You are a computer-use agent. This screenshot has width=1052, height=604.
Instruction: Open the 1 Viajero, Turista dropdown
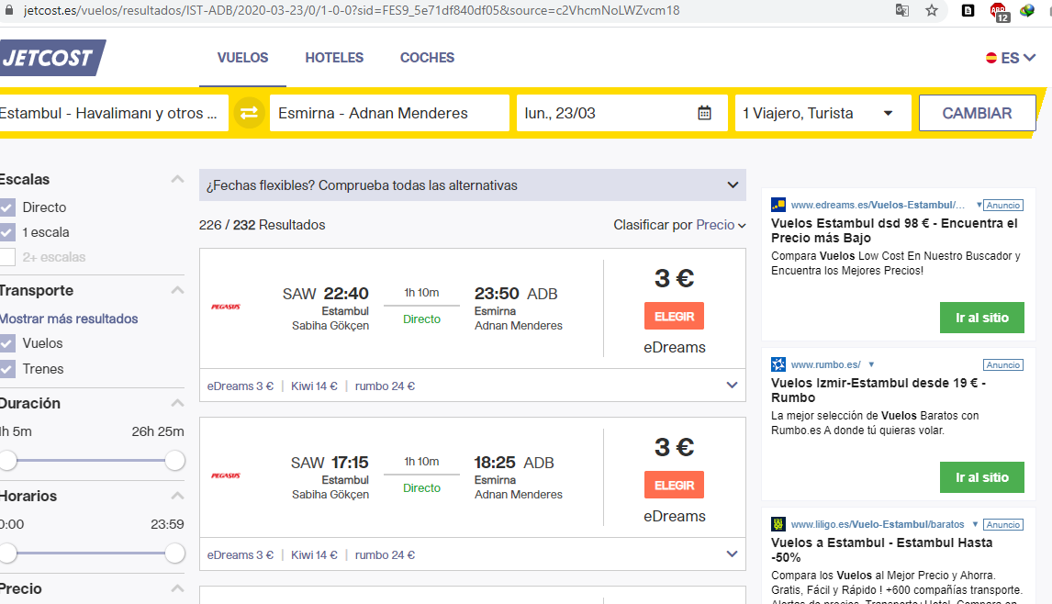pyautogui.click(x=823, y=113)
